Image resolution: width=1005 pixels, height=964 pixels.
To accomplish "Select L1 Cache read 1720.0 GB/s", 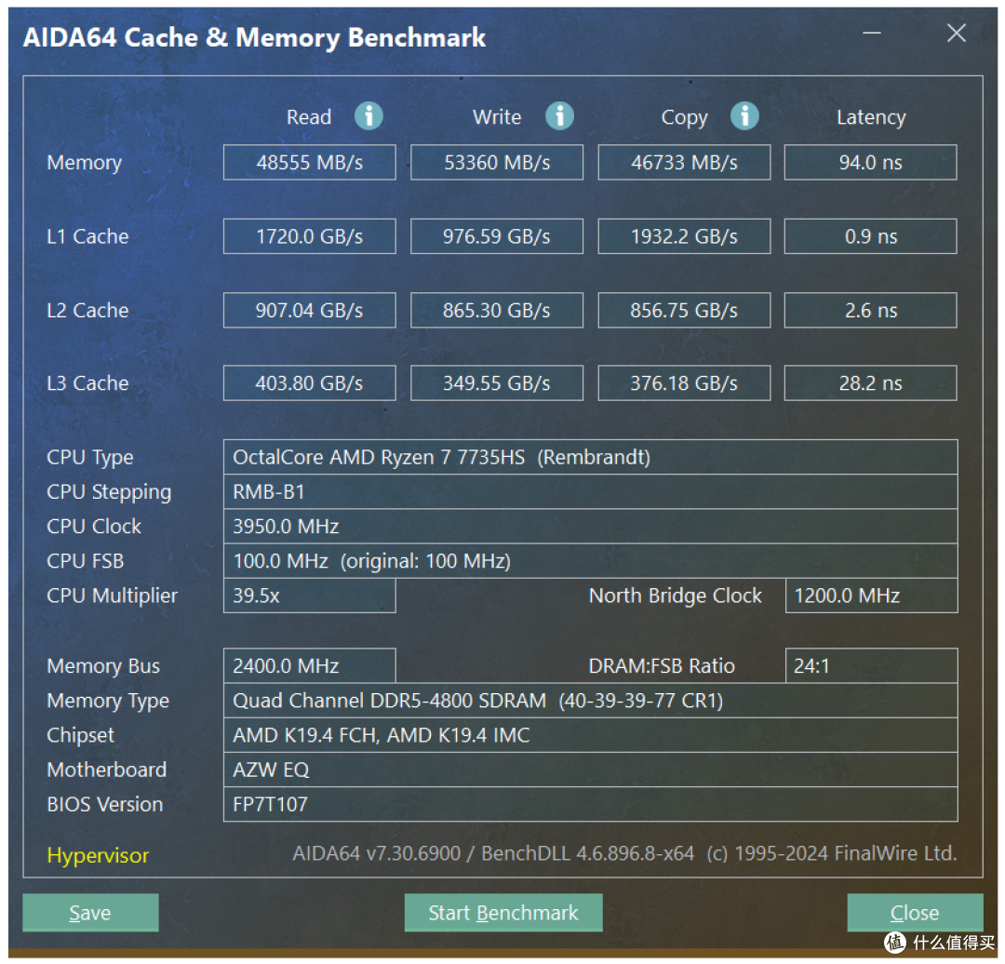I will click(x=310, y=236).
